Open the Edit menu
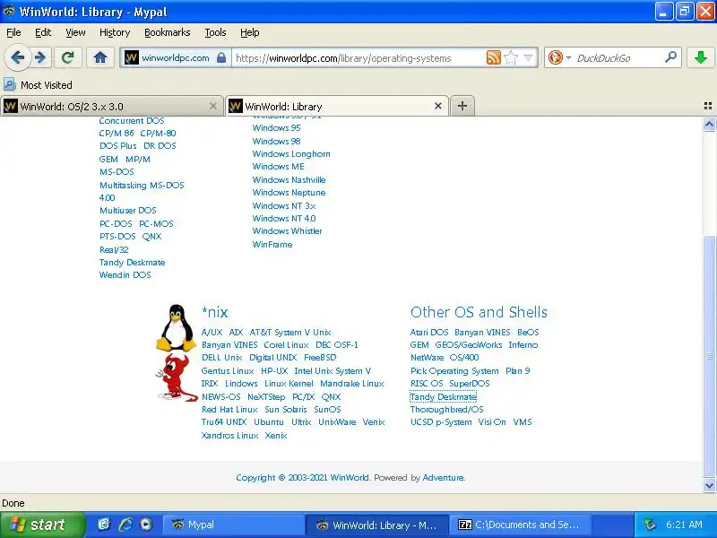The width and height of the screenshot is (717, 538). point(43,32)
